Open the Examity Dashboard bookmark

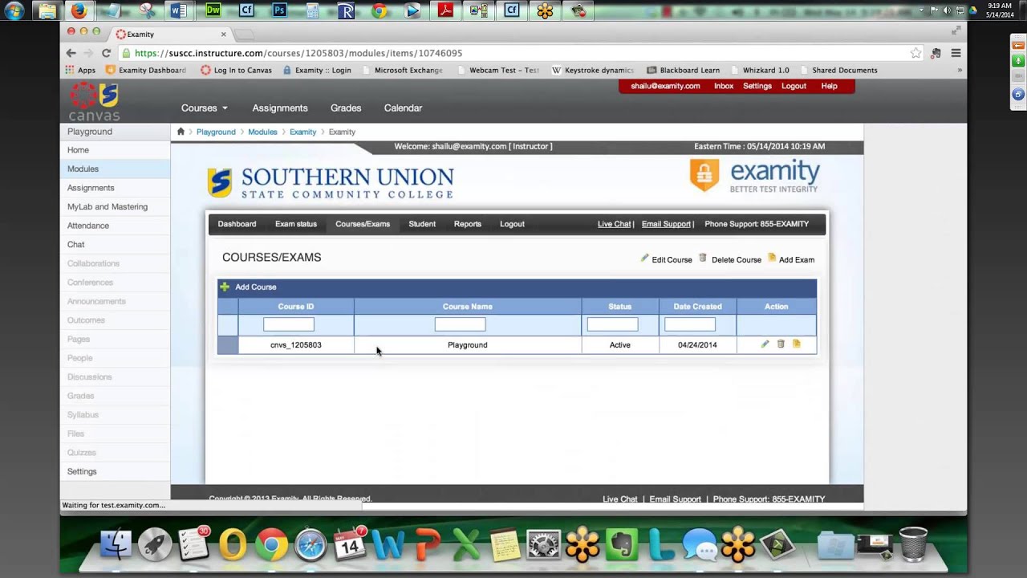pos(146,70)
